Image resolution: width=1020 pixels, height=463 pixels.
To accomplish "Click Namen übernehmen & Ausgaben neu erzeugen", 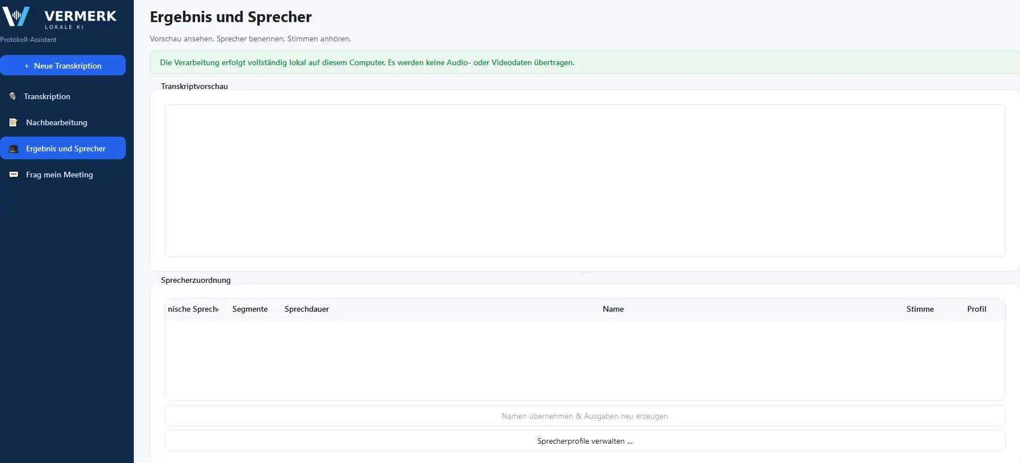I will [585, 416].
